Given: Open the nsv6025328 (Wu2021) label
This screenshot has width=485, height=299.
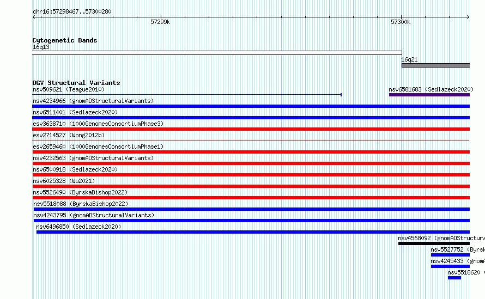Looking at the screenshot, I should tap(64, 181).
